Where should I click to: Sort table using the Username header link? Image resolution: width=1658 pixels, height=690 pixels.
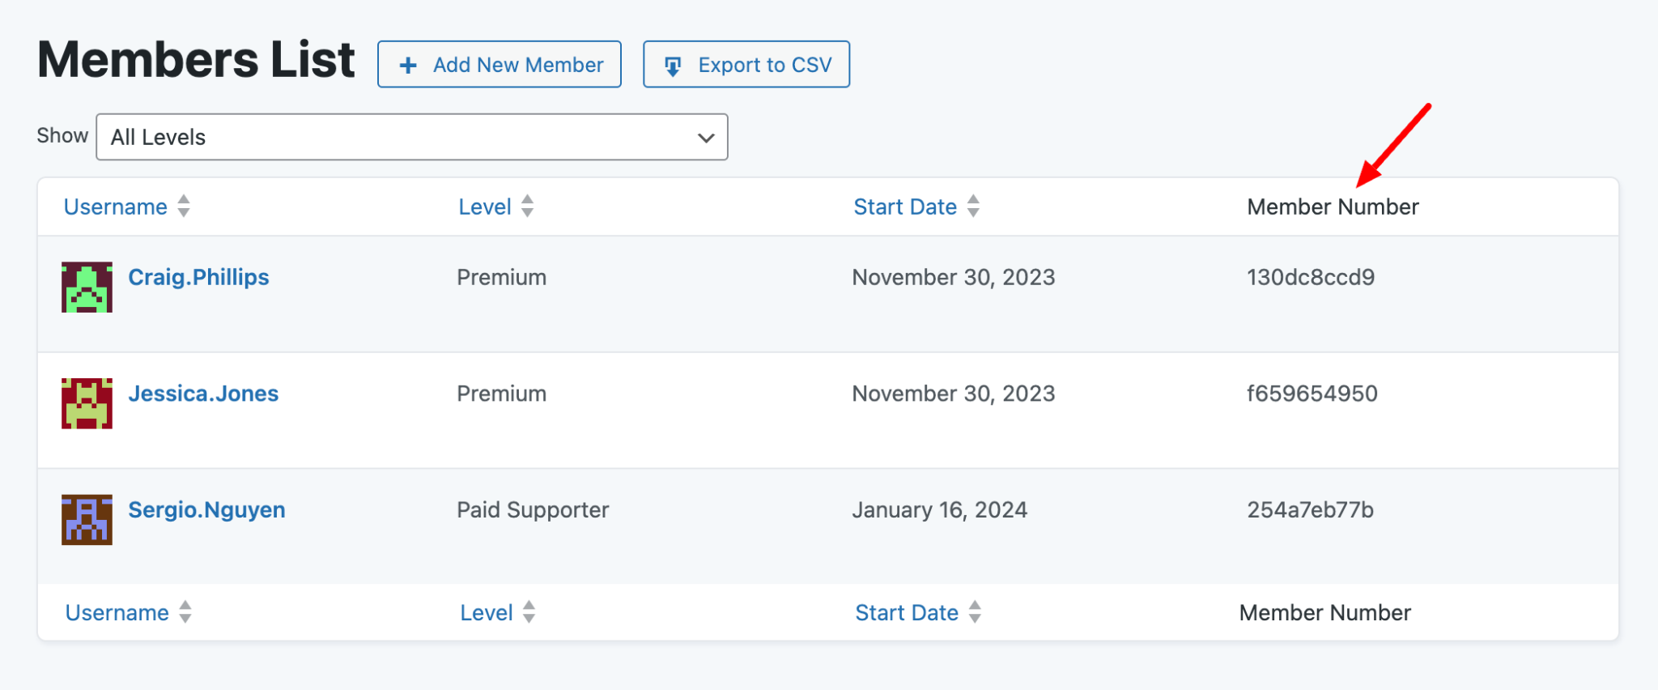tap(116, 207)
